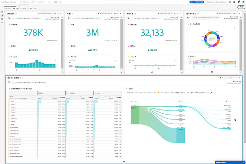246x164 pixels.
Task: Close the 訪問回数 panel
Action: (x=62, y=14)
